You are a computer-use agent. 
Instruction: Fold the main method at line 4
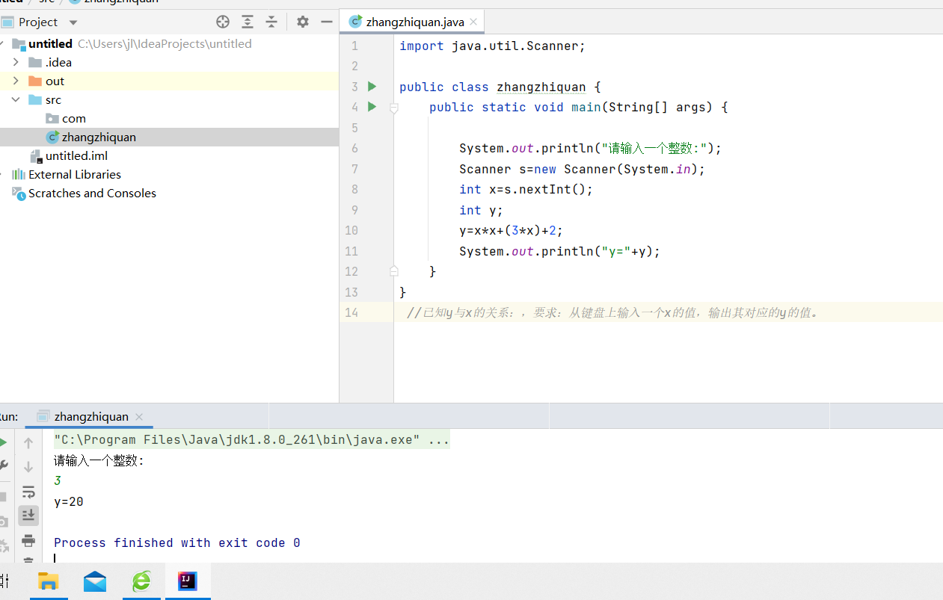point(394,108)
